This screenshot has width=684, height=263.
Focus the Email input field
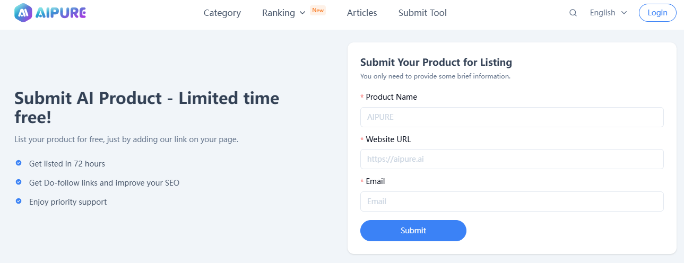click(x=512, y=201)
